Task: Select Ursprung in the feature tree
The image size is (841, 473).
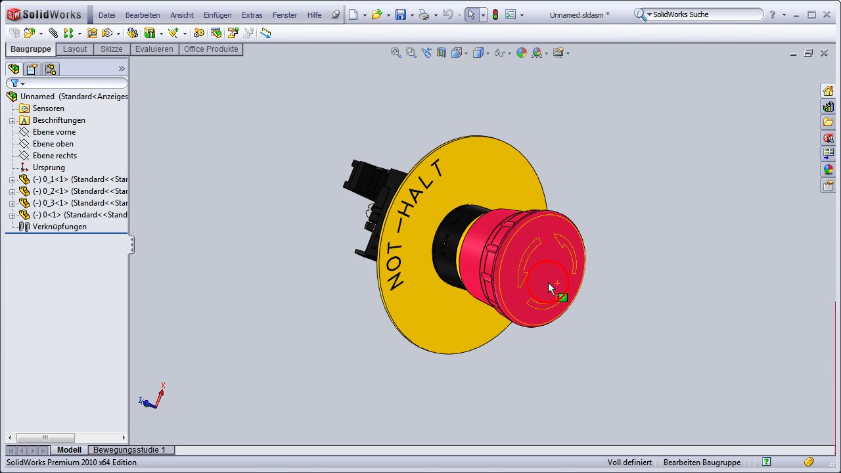Action: pyautogui.click(x=49, y=168)
